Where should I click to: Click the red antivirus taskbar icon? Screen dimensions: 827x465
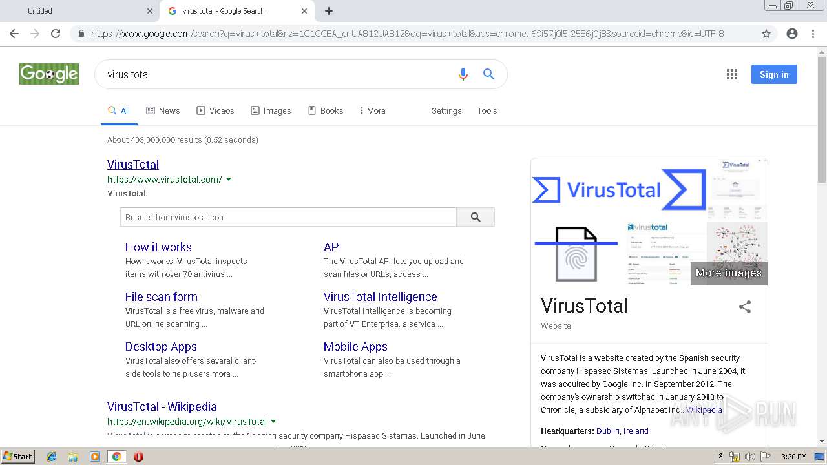[x=138, y=457]
